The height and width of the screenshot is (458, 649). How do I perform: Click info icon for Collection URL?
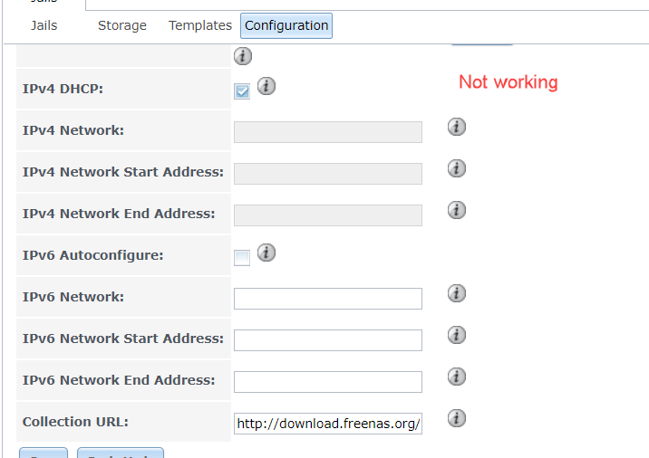click(457, 418)
